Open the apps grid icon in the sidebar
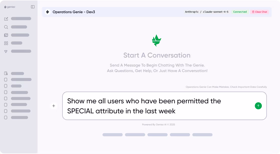 6,43
